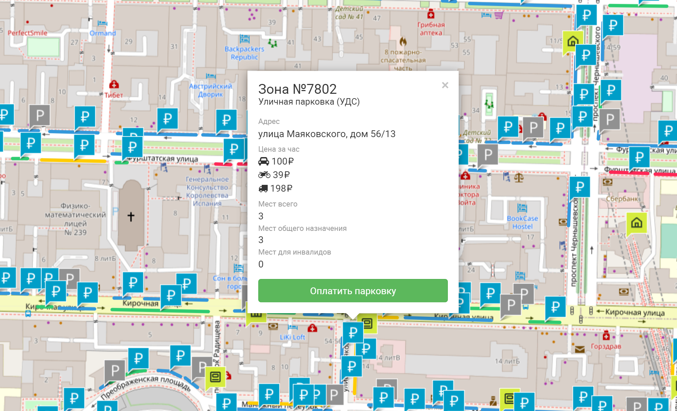The height and width of the screenshot is (411, 677).
Task: Click the parking meter marker right of the popup pointer
Action: click(x=368, y=323)
